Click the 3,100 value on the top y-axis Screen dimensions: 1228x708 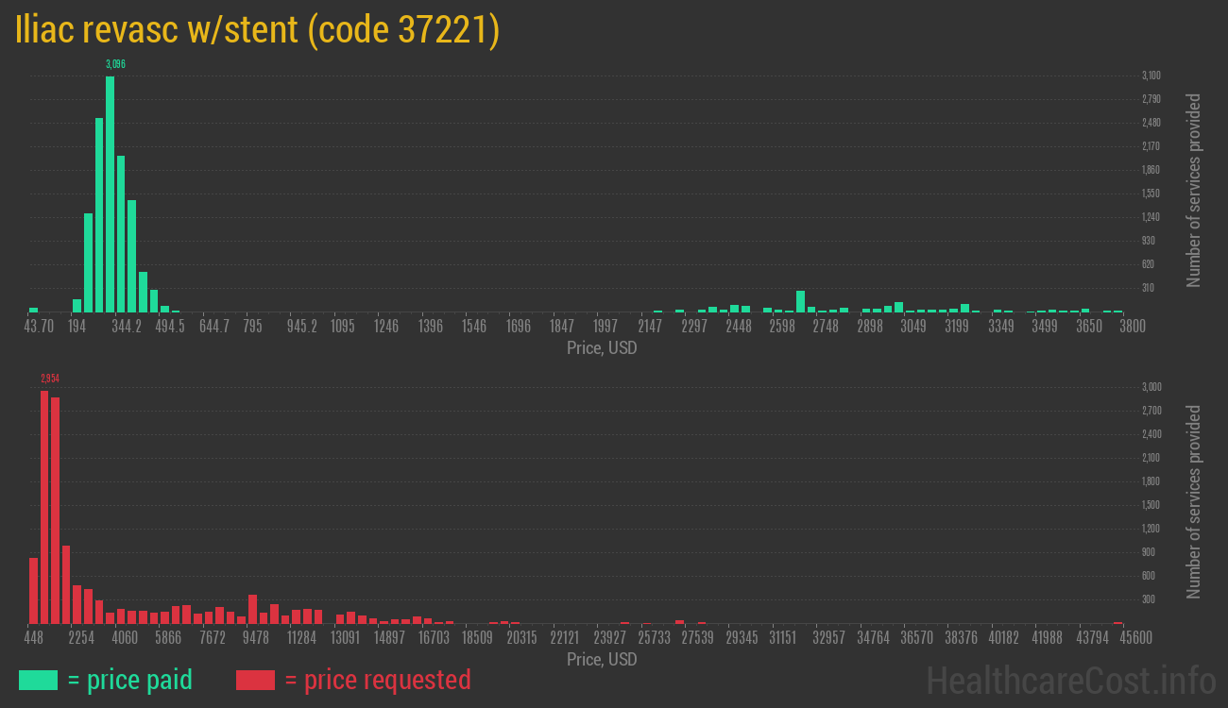point(1151,76)
